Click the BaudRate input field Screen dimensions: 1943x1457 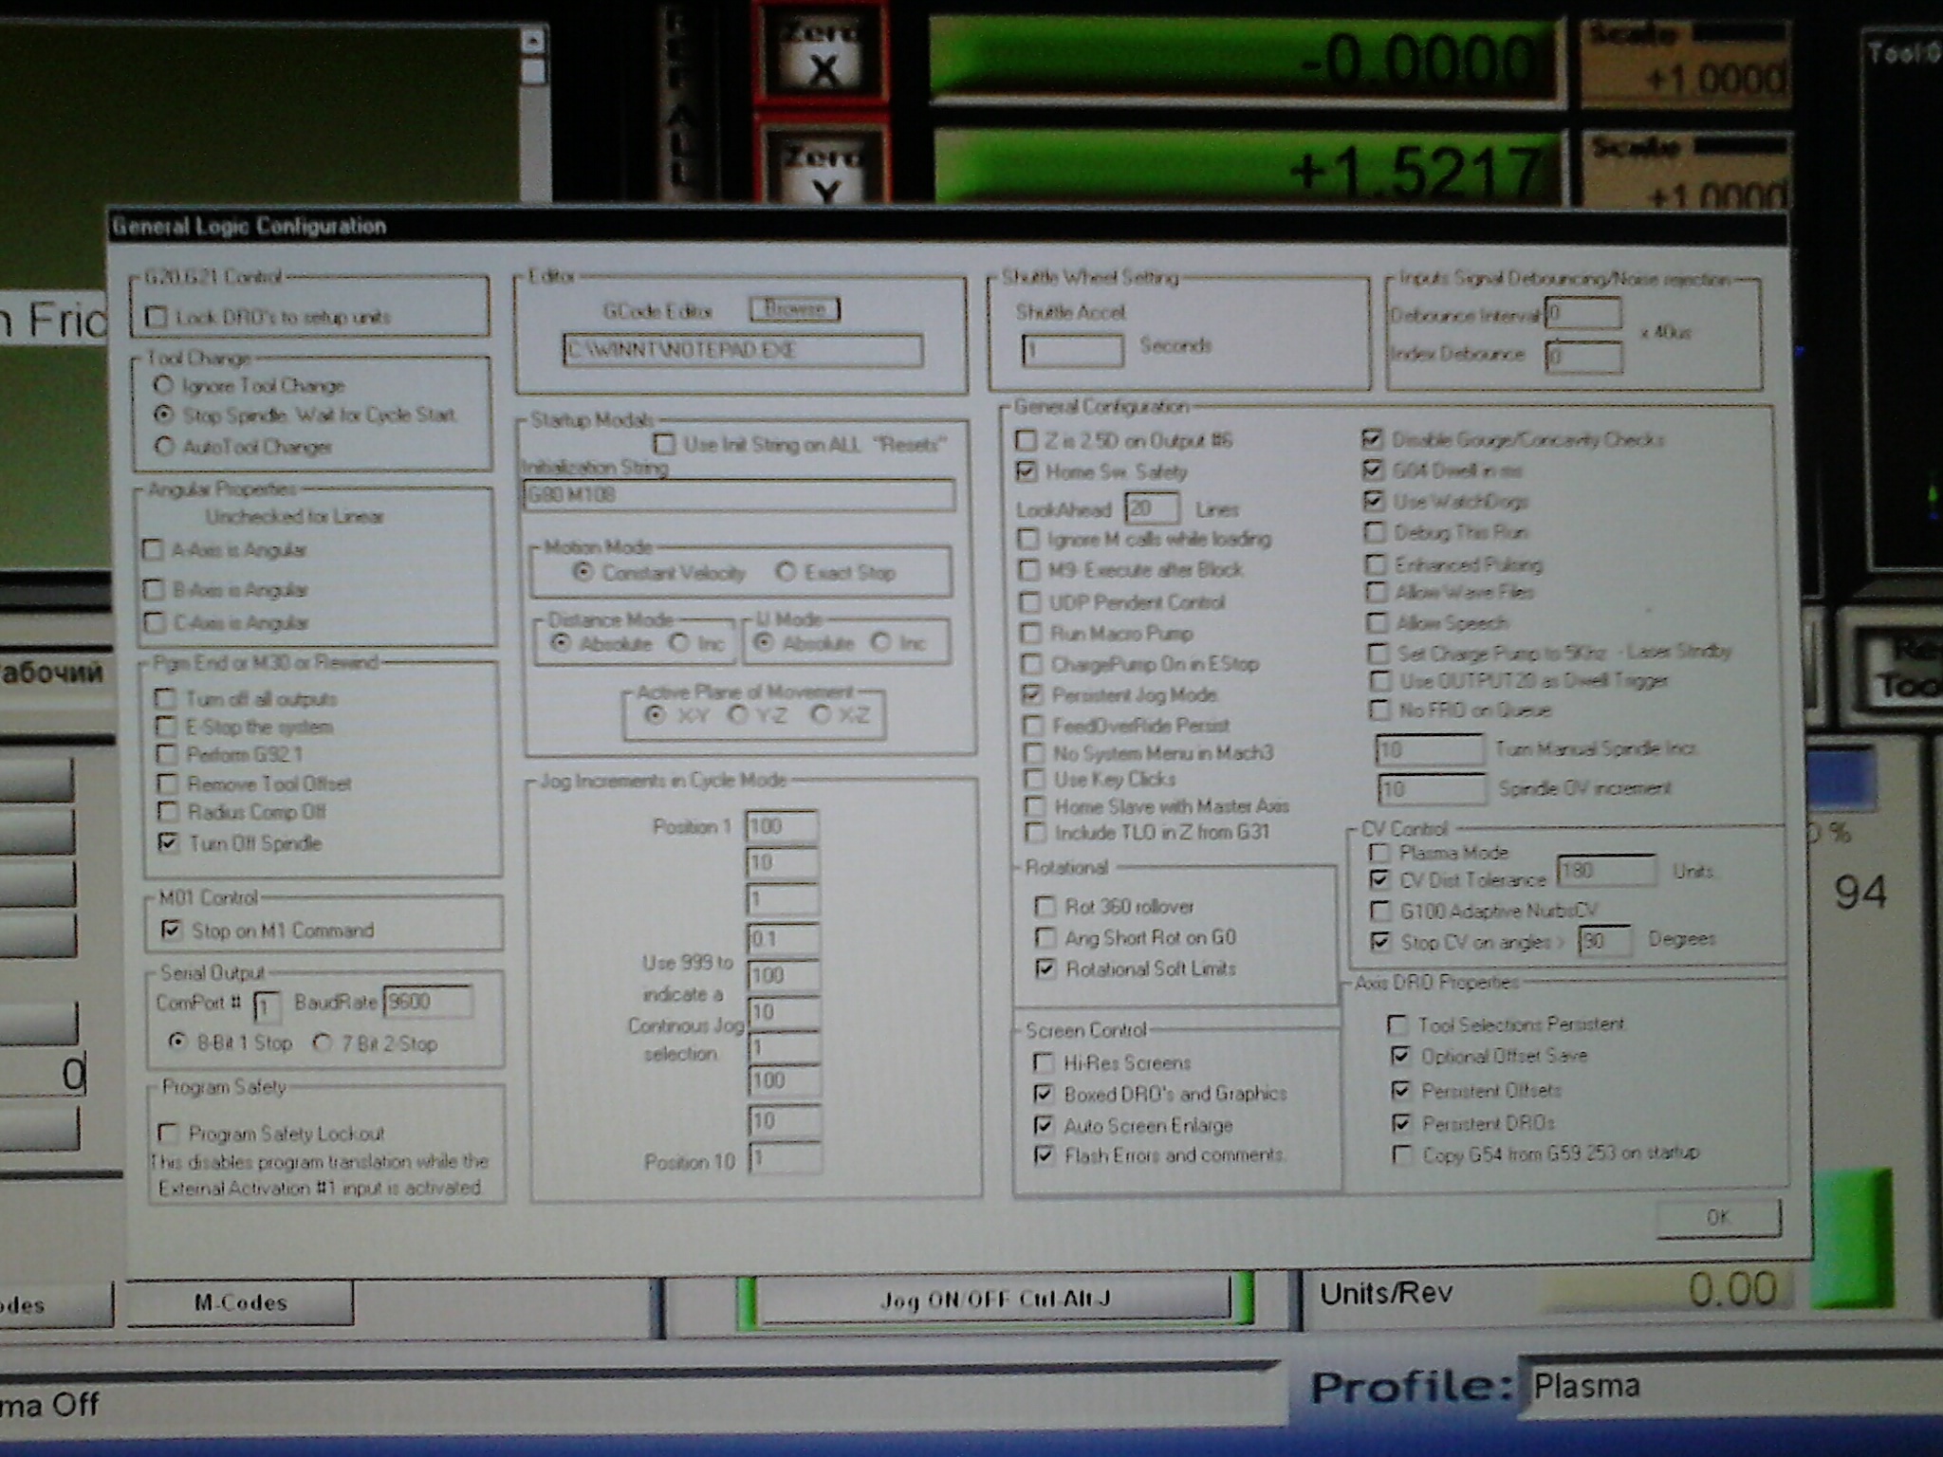(427, 1002)
